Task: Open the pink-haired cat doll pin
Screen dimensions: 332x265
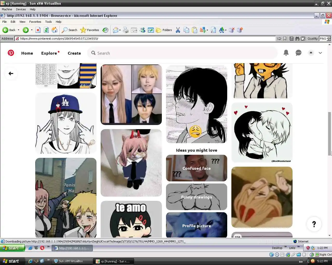Action: coord(131,163)
